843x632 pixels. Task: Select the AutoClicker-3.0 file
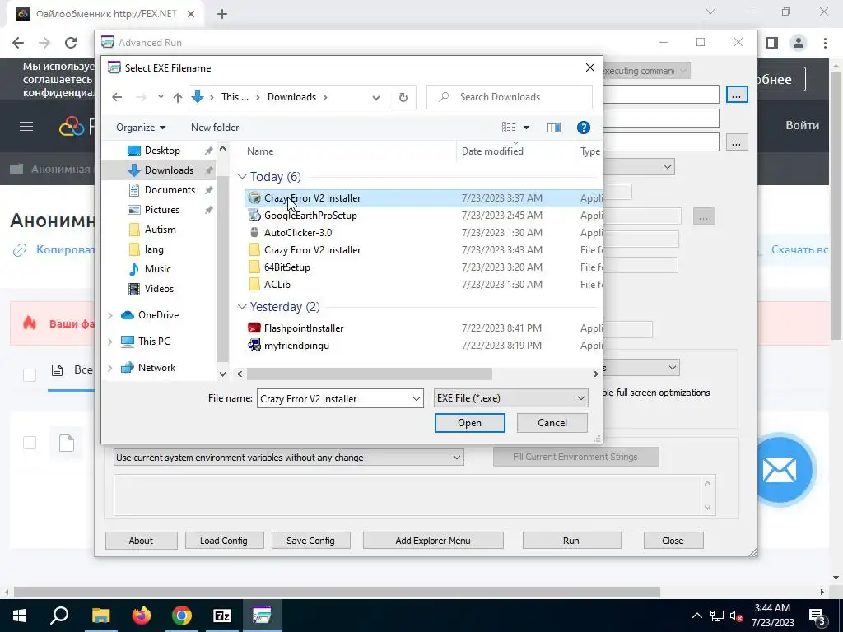point(298,233)
